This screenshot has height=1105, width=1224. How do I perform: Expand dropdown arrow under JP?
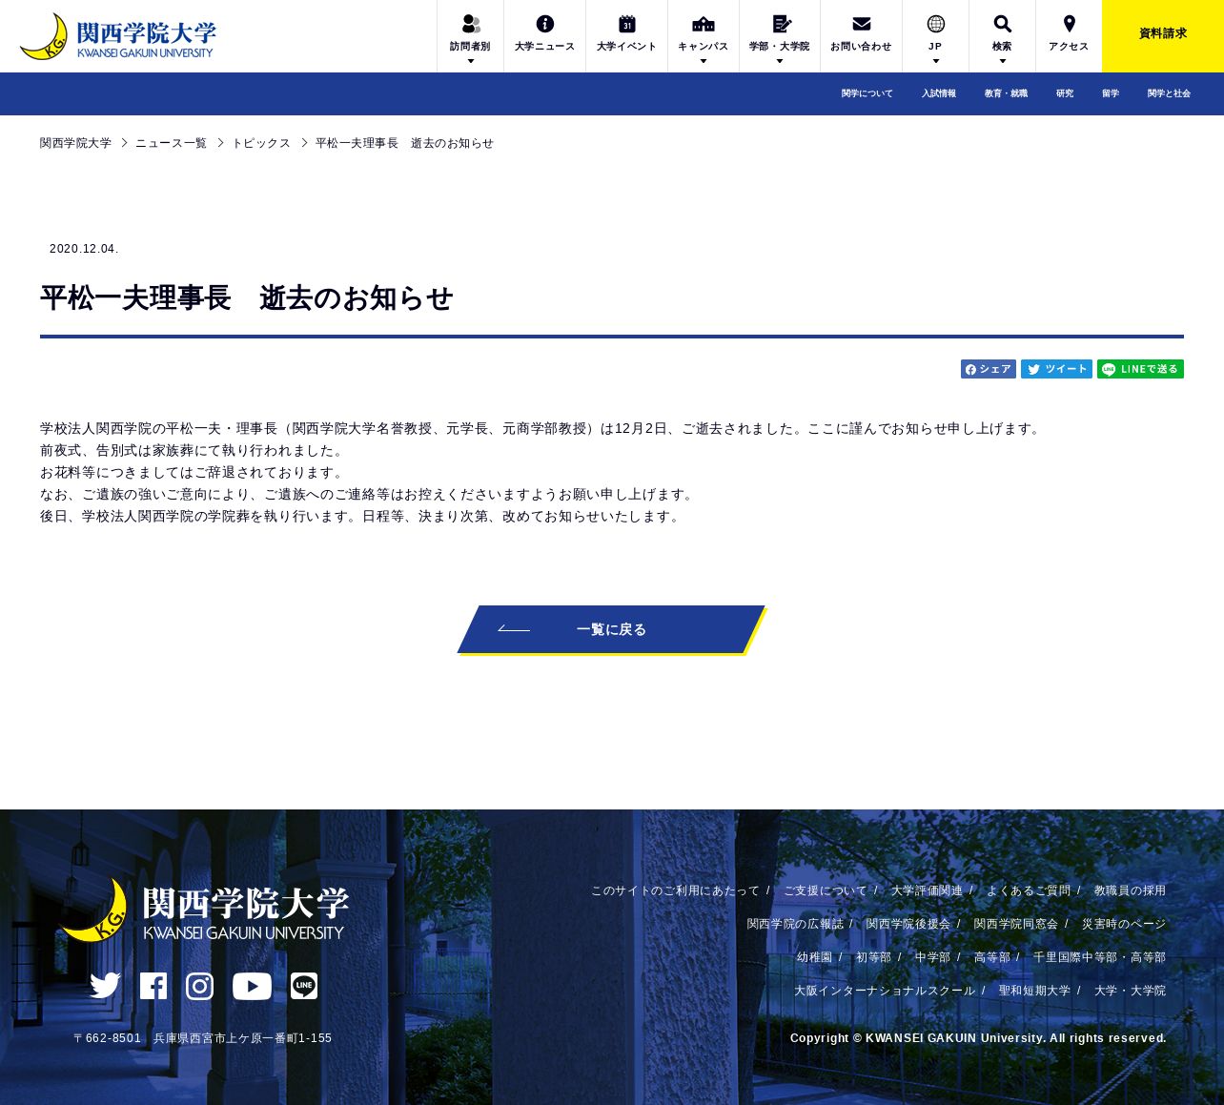pyautogui.click(x=935, y=61)
